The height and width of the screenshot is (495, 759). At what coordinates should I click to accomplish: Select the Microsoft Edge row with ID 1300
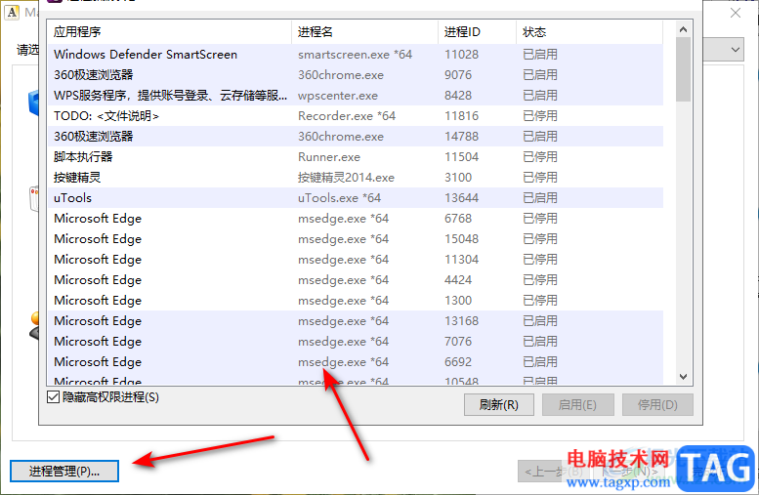[356, 301]
